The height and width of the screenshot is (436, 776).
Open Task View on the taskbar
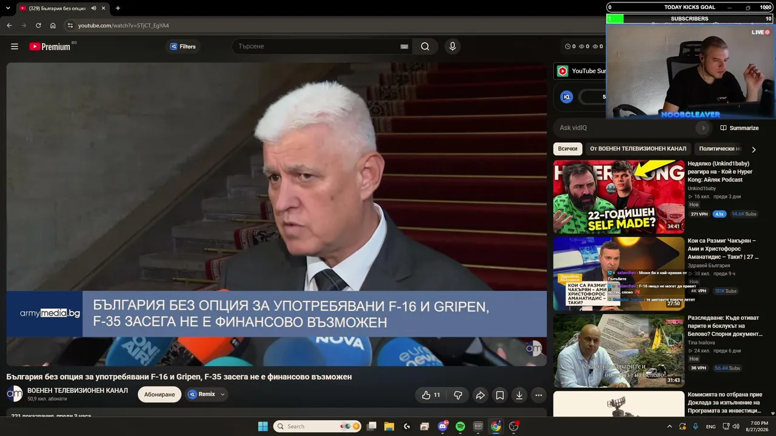(x=372, y=426)
